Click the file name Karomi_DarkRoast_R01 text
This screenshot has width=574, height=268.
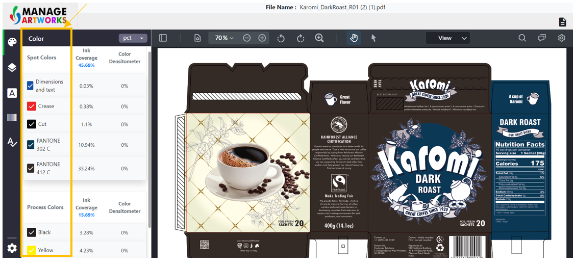pos(342,7)
